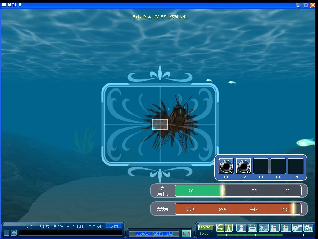
Task: Select the empty F3 quick slot
Action: pos(261,166)
